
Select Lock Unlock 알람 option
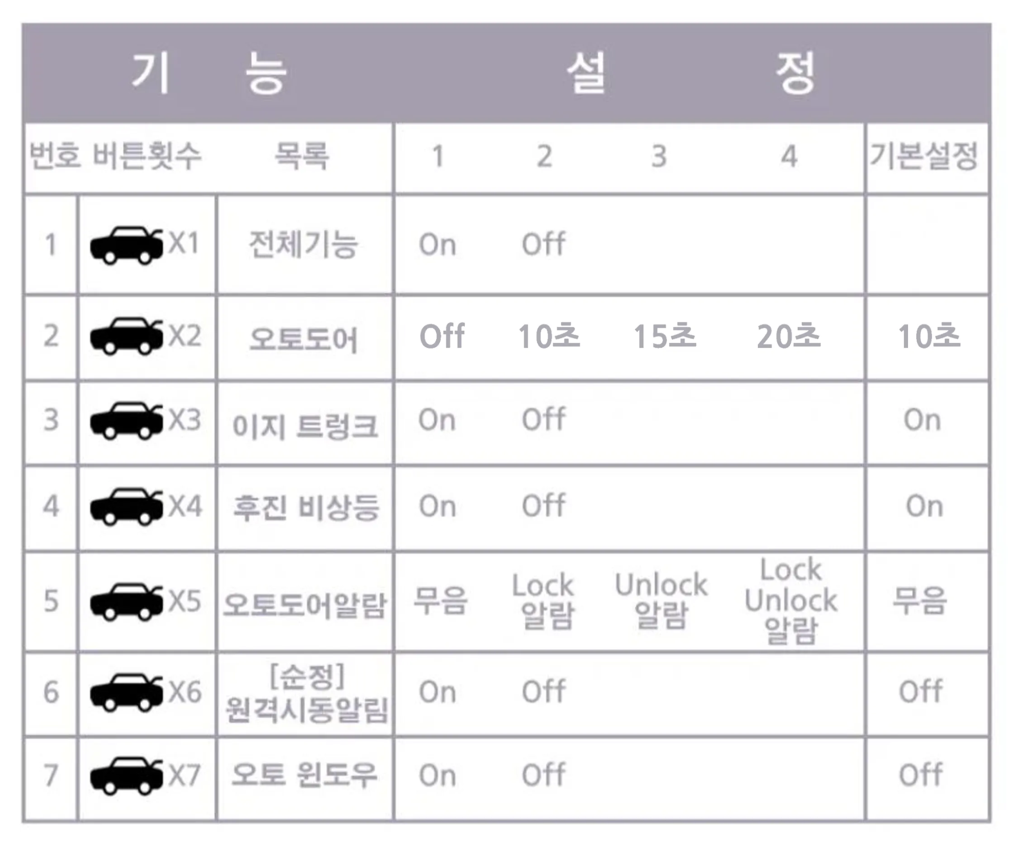click(x=791, y=601)
